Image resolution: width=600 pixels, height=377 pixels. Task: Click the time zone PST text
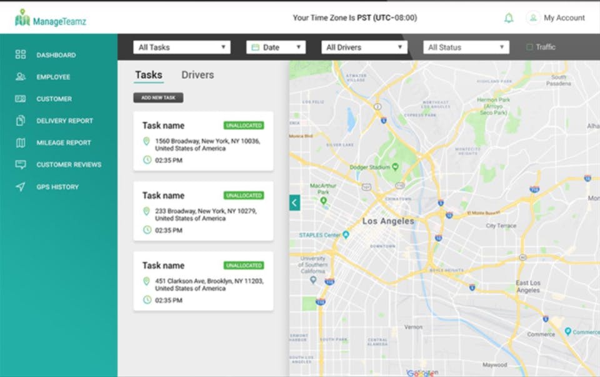355,18
